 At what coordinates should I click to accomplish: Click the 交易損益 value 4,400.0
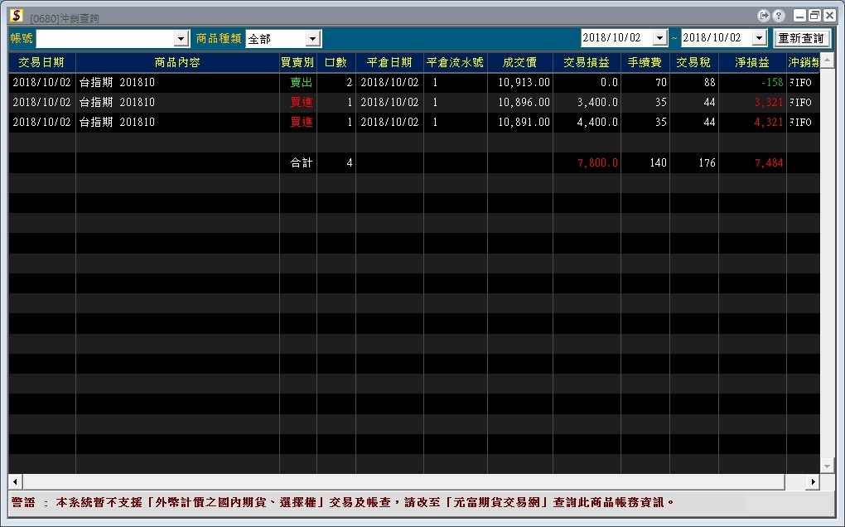pyautogui.click(x=597, y=123)
